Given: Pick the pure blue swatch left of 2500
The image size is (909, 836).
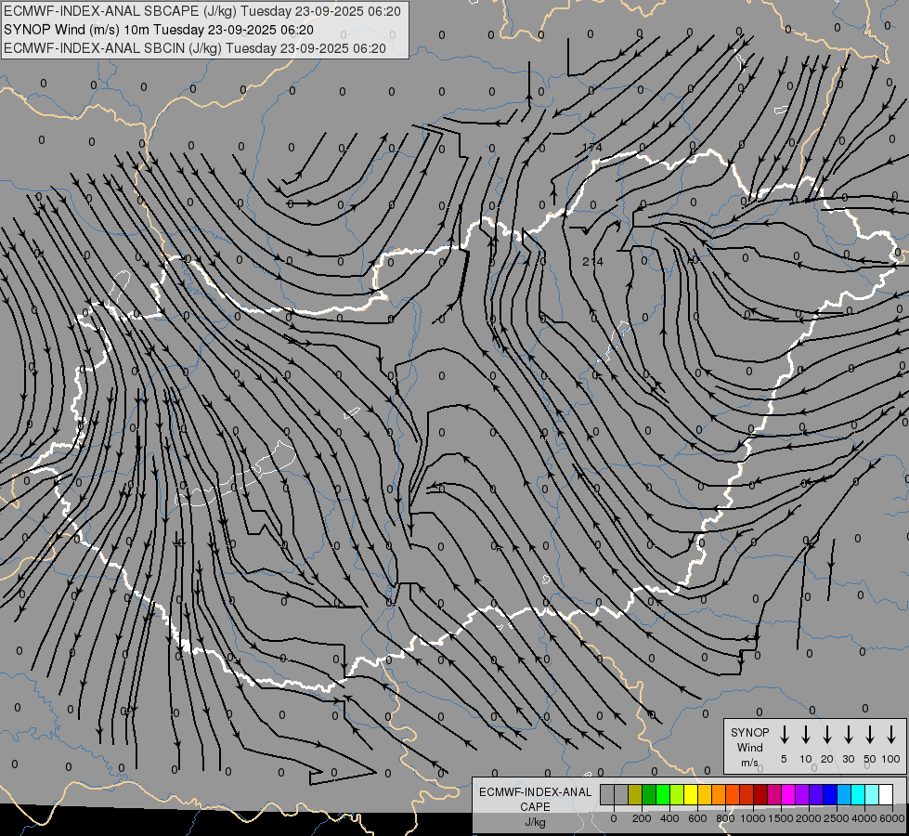Looking at the screenshot, I should (829, 794).
